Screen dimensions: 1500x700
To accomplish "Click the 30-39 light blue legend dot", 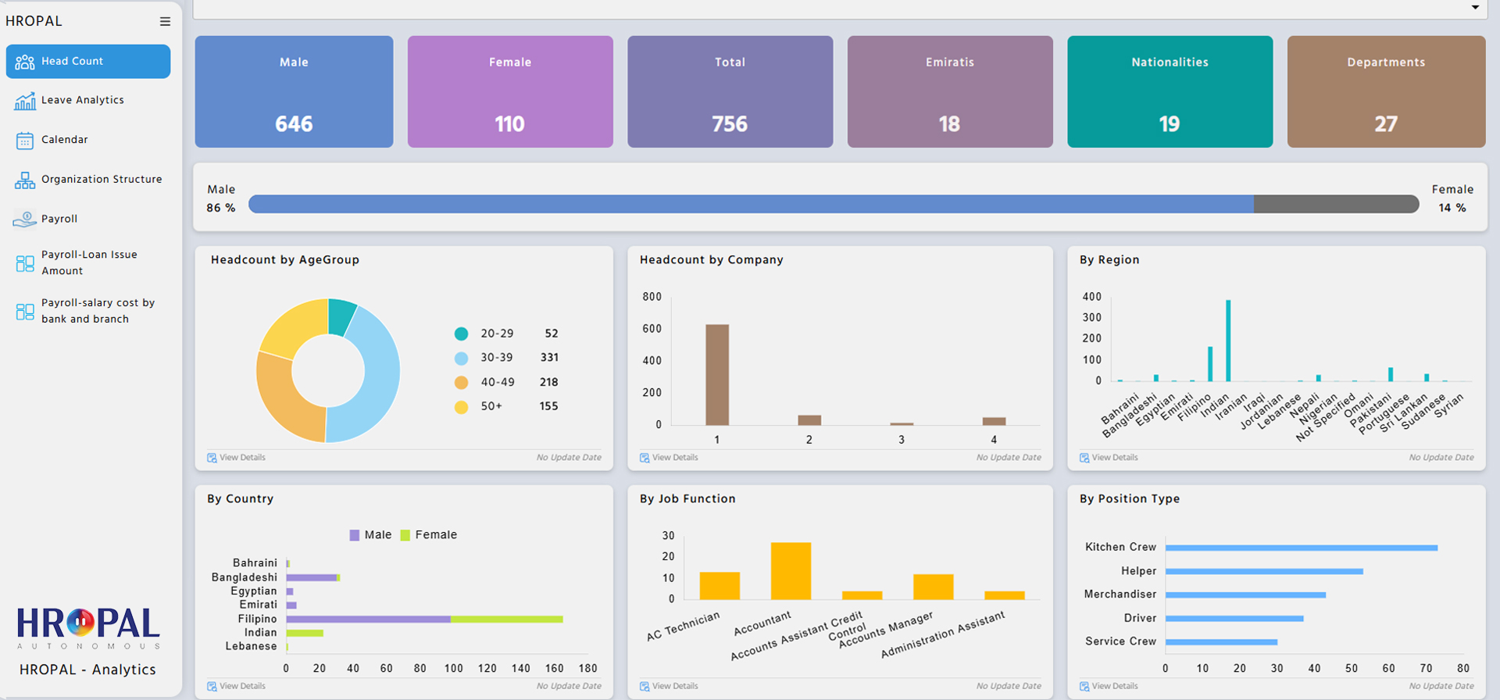I will 461,358.
